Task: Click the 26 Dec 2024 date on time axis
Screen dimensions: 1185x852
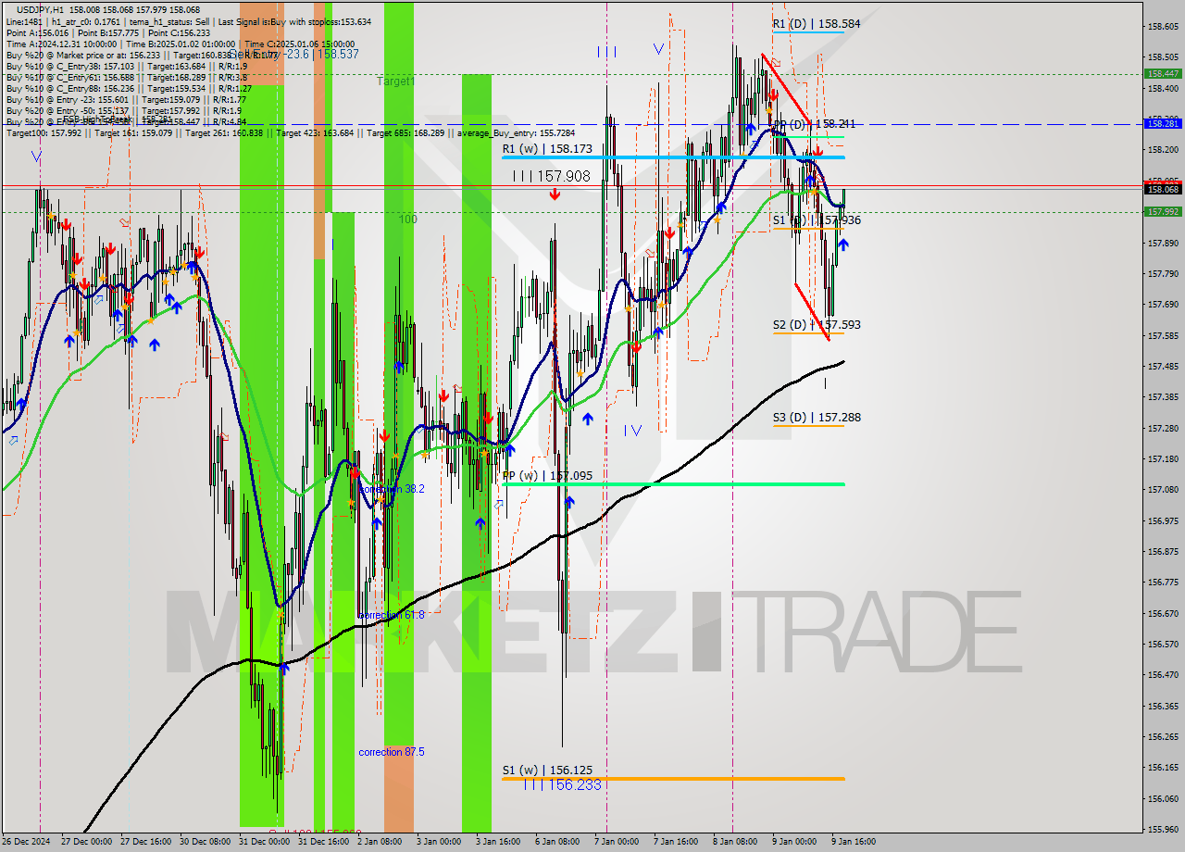Action: [26, 842]
